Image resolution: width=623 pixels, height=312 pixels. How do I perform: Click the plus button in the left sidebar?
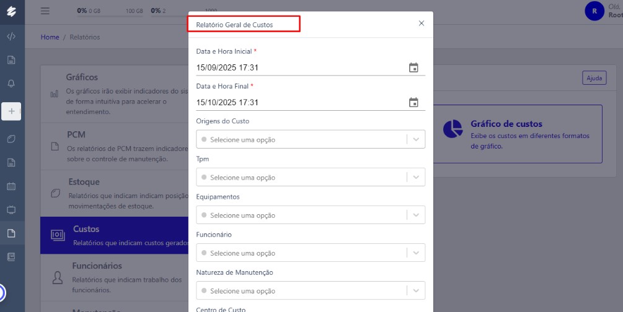tap(11, 111)
